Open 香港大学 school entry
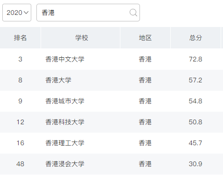 coord(58,80)
